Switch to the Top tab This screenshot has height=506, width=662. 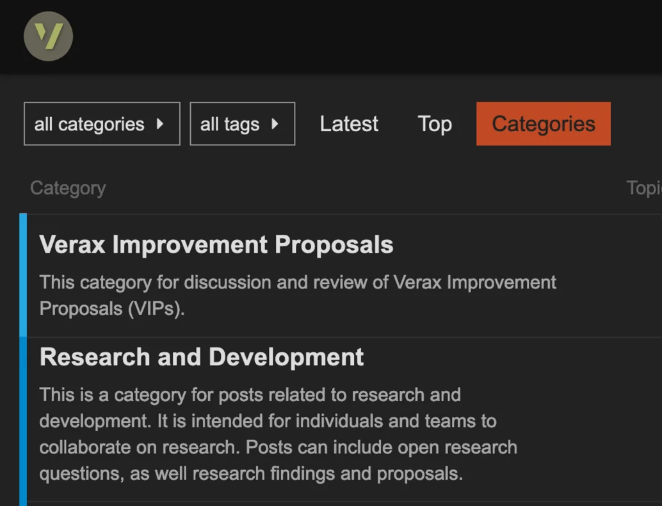click(435, 124)
